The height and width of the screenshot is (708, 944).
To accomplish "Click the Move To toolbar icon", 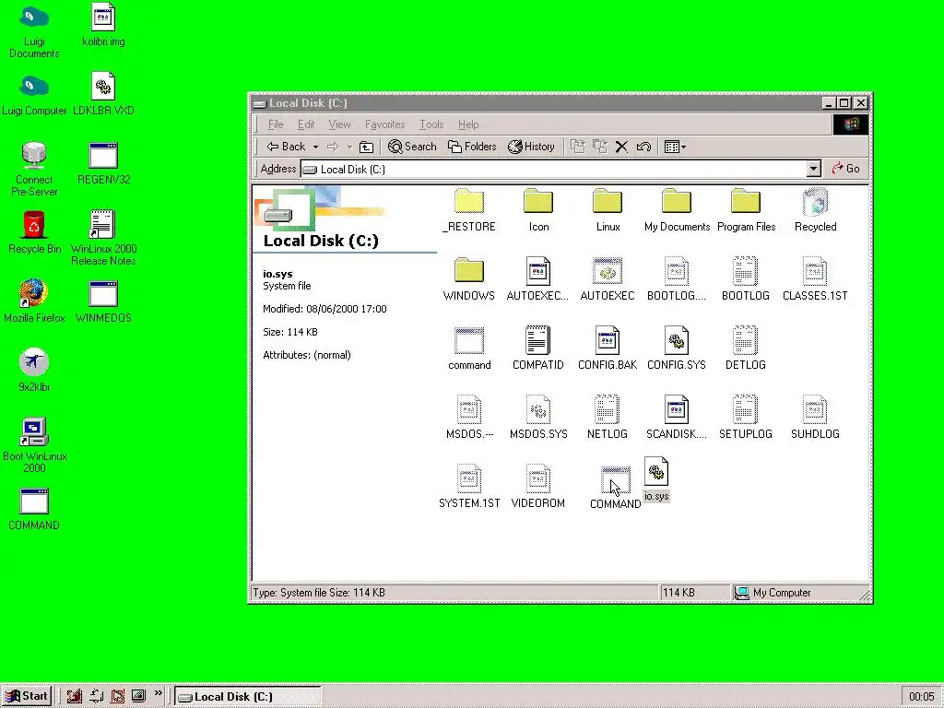I will point(578,147).
